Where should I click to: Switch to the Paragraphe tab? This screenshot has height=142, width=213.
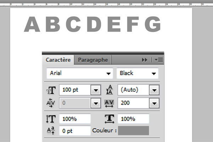tap(93, 60)
